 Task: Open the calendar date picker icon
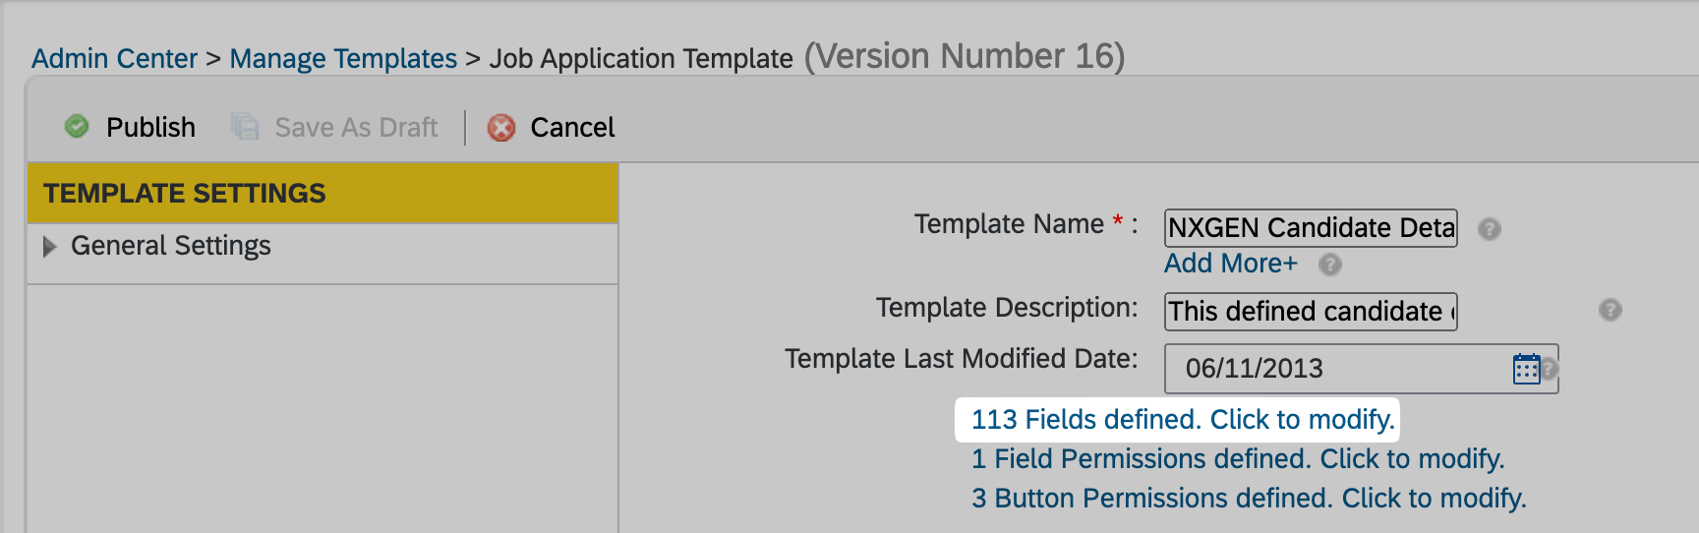tap(1526, 369)
